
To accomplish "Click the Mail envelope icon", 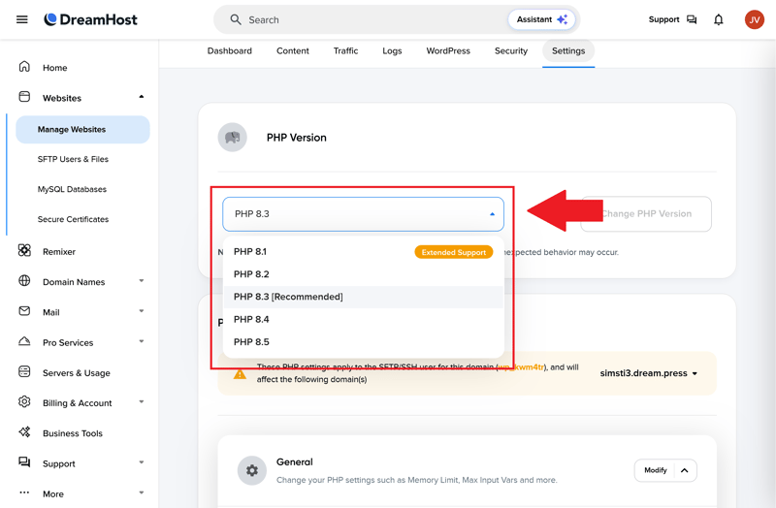I will coord(24,311).
